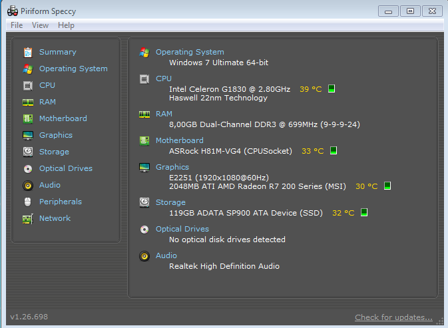Select the CPU chip icon in sidebar
Screen dimensions: 448x328
point(28,86)
